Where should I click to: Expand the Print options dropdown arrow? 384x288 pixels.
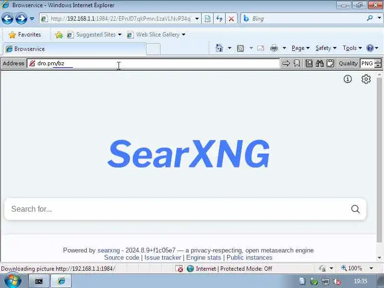coord(284,48)
